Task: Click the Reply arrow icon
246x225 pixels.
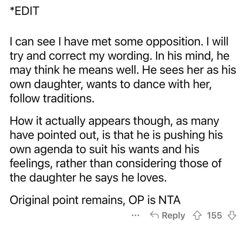Action: click(x=155, y=215)
